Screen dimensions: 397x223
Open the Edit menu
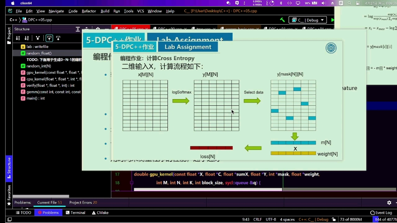click(29, 11)
